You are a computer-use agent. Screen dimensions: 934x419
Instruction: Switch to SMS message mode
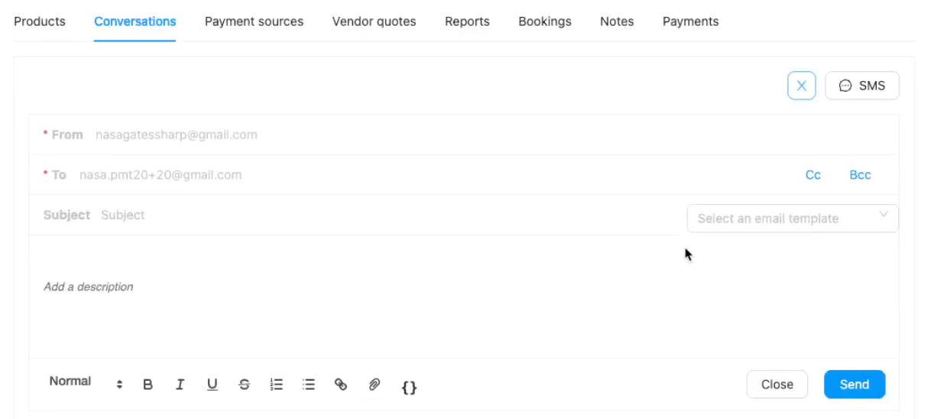pyautogui.click(x=861, y=86)
